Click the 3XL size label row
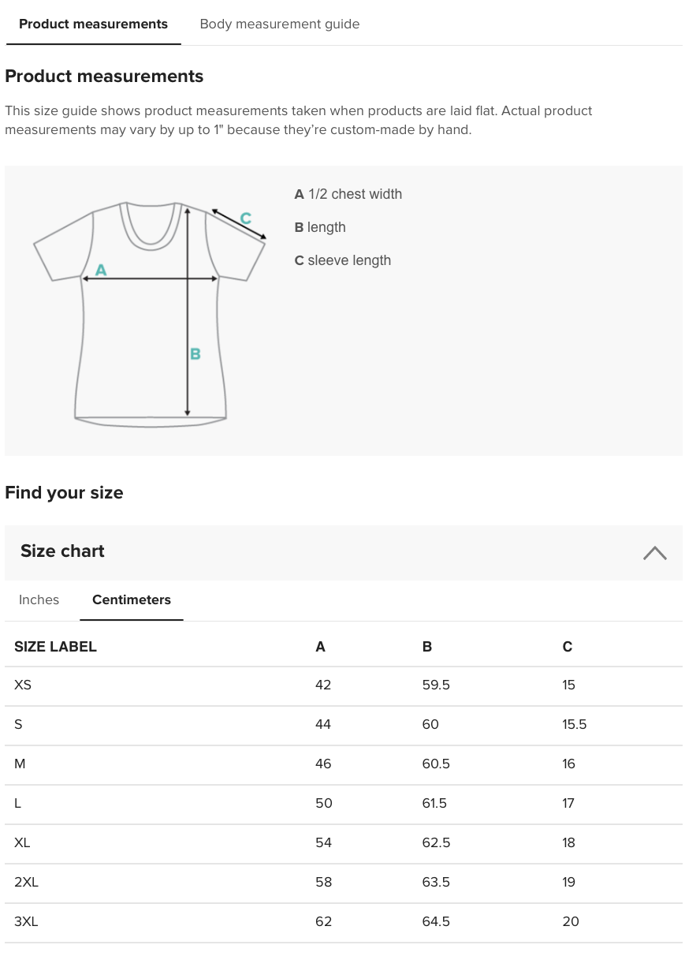The height and width of the screenshot is (971, 685). click(x=343, y=922)
